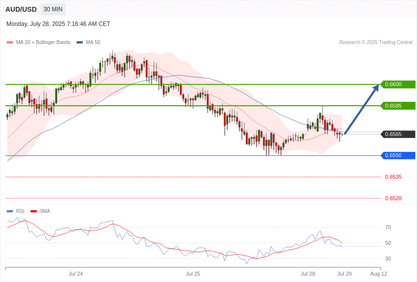Click the MA 20 + Bollinger Bands legend swatch
The height and width of the screenshot is (282, 417).
click(10, 43)
